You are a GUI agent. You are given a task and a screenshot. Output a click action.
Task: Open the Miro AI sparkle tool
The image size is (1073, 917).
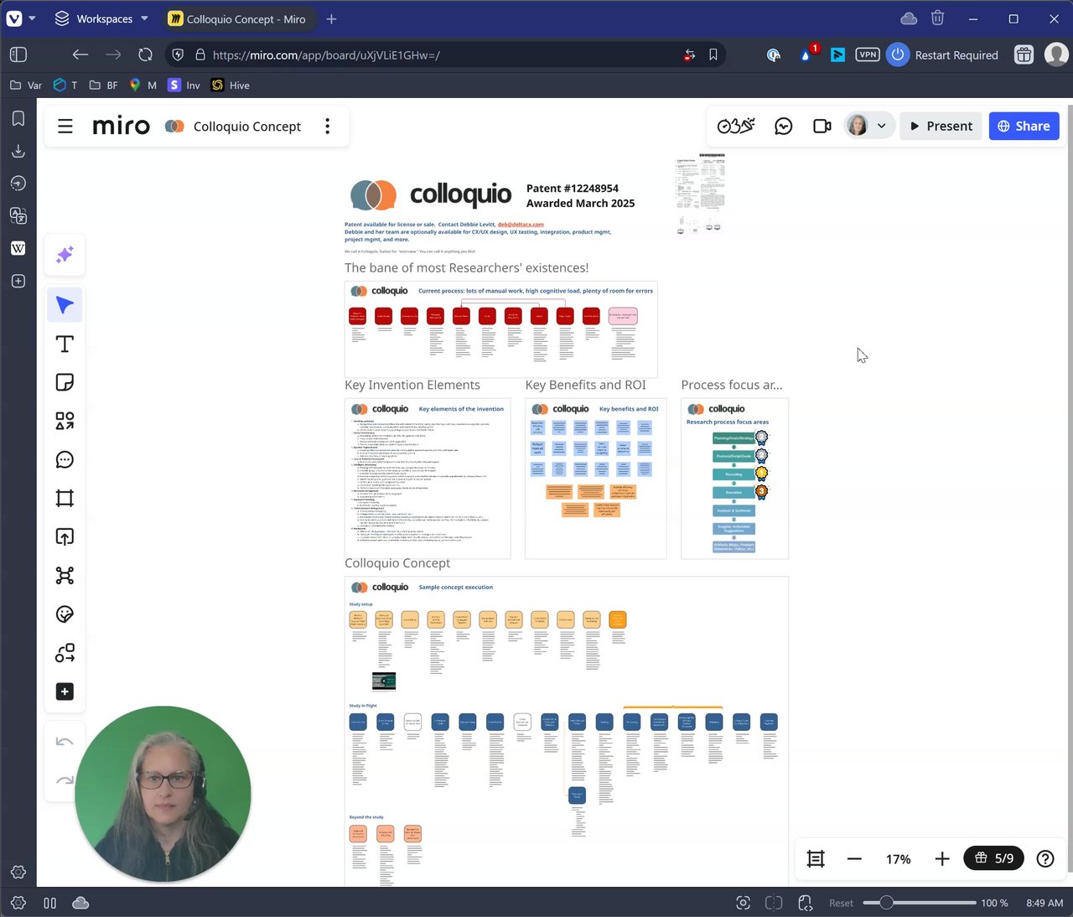tap(65, 255)
